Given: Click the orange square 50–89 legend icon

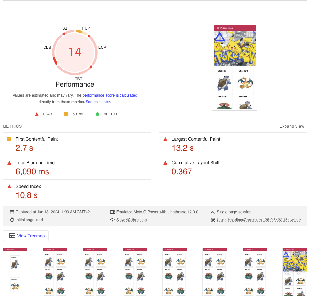Looking at the screenshot, I should 66,114.
